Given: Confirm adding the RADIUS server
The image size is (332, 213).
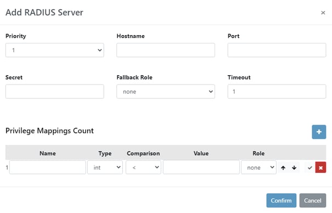Looking at the screenshot, I should [x=281, y=200].
